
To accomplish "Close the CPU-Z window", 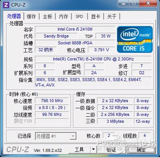I will tap(148, 3).
